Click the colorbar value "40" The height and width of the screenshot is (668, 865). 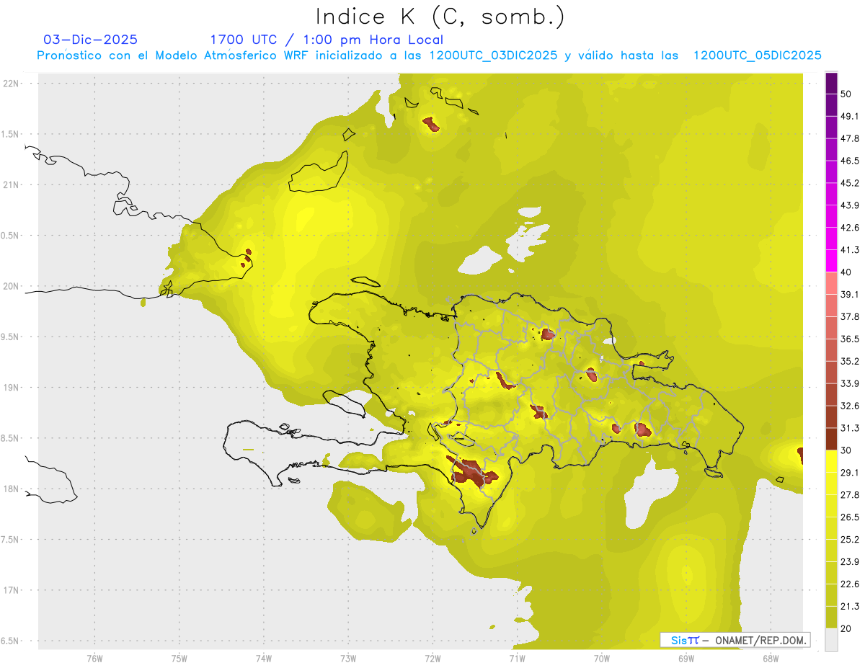tap(845, 272)
